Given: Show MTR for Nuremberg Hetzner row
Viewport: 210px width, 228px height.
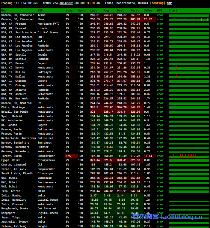Looking at the screenshot, I should [160, 147].
